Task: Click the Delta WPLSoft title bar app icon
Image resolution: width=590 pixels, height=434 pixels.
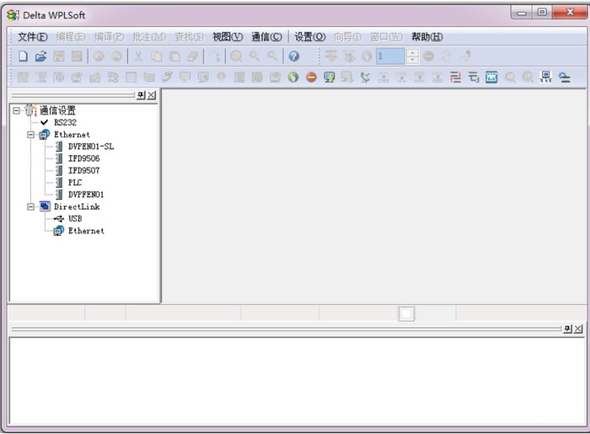Action: click(x=13, y=15)
